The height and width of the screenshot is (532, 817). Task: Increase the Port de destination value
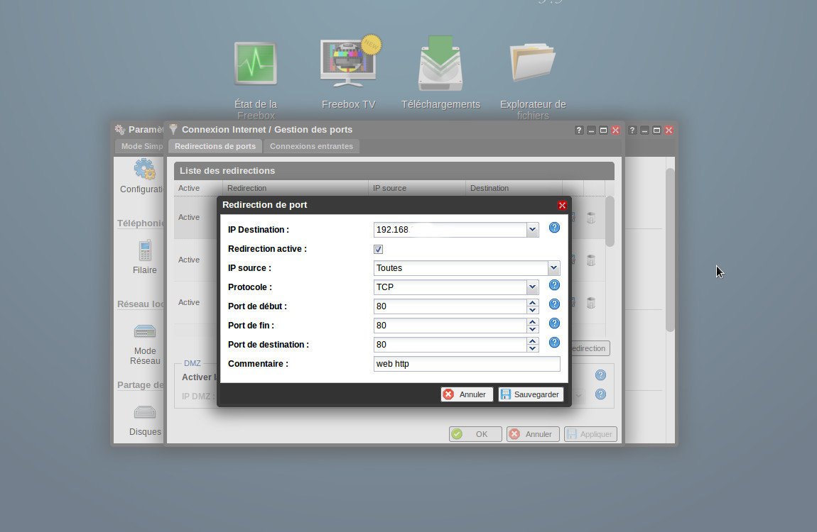point(532,341)
